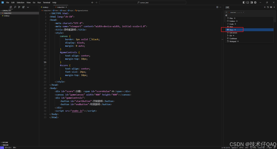Go forward with the navigation arrow

(96, 3)
